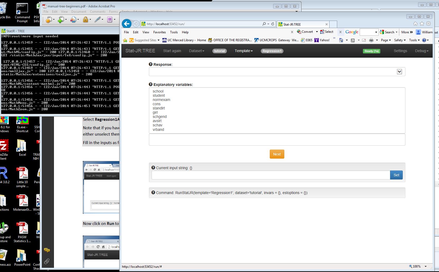Open attachments paperclip in Acrobat sidebar
This screenshot has width=439, height=272.
point(47,261)
